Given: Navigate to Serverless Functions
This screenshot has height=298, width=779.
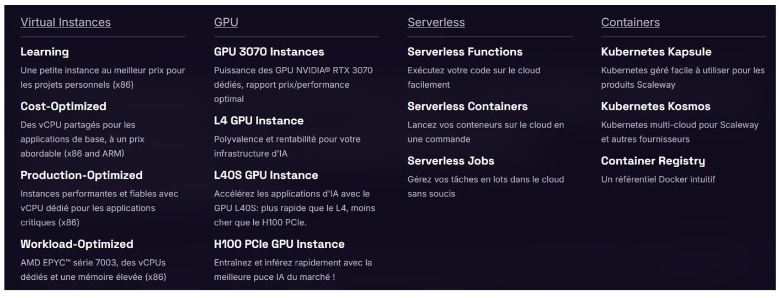Looking at the screenshot, I should coord(465,52).
